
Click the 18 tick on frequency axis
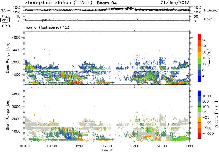[18, 16]
